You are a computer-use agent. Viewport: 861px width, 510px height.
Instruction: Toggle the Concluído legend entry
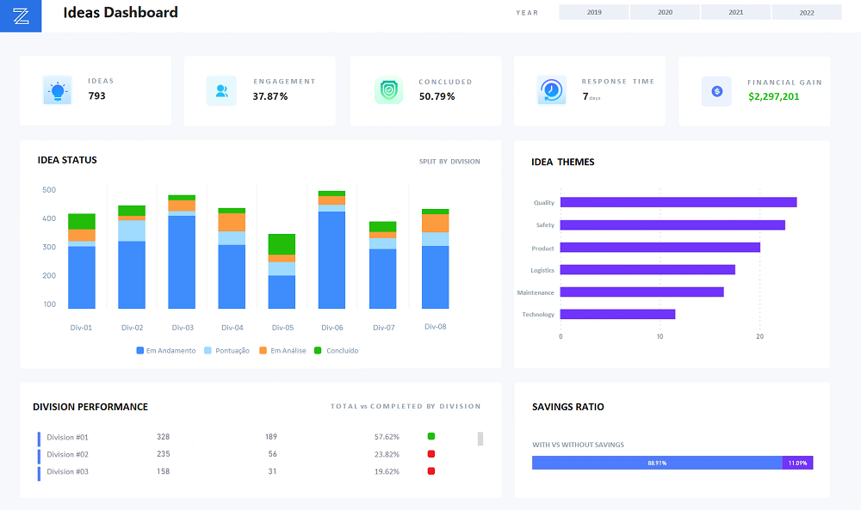tap(336, 350)
